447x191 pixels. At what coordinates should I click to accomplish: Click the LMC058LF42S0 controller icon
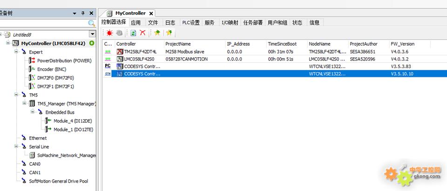120,59
